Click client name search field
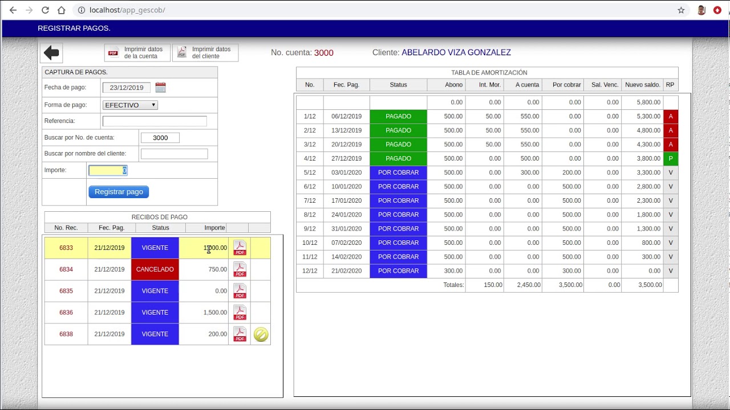Viewport: 730px width, 410px height. pos(174,154)
